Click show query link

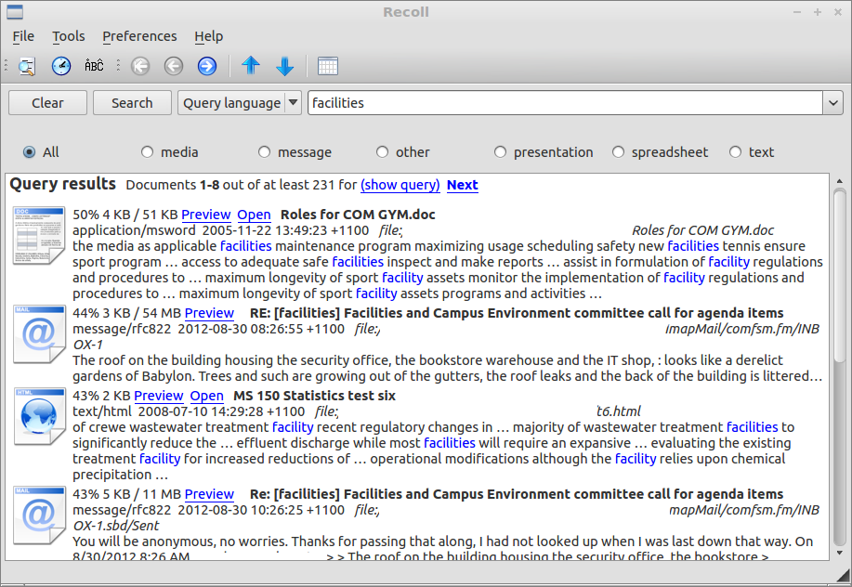click(400, 185)
